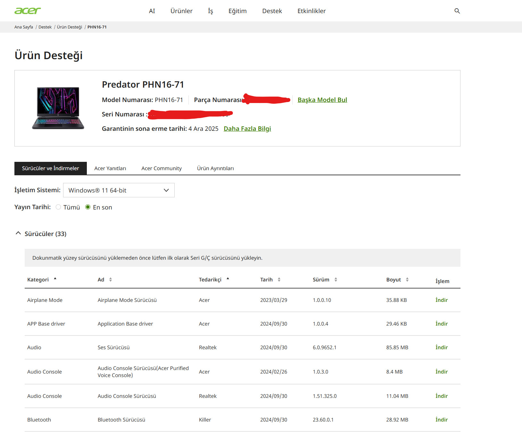Screen dimensions: 522x434
Task: Click the Model Numarası: PHN16-71 text
Action: pyautogui.click(x=142, y=100)
